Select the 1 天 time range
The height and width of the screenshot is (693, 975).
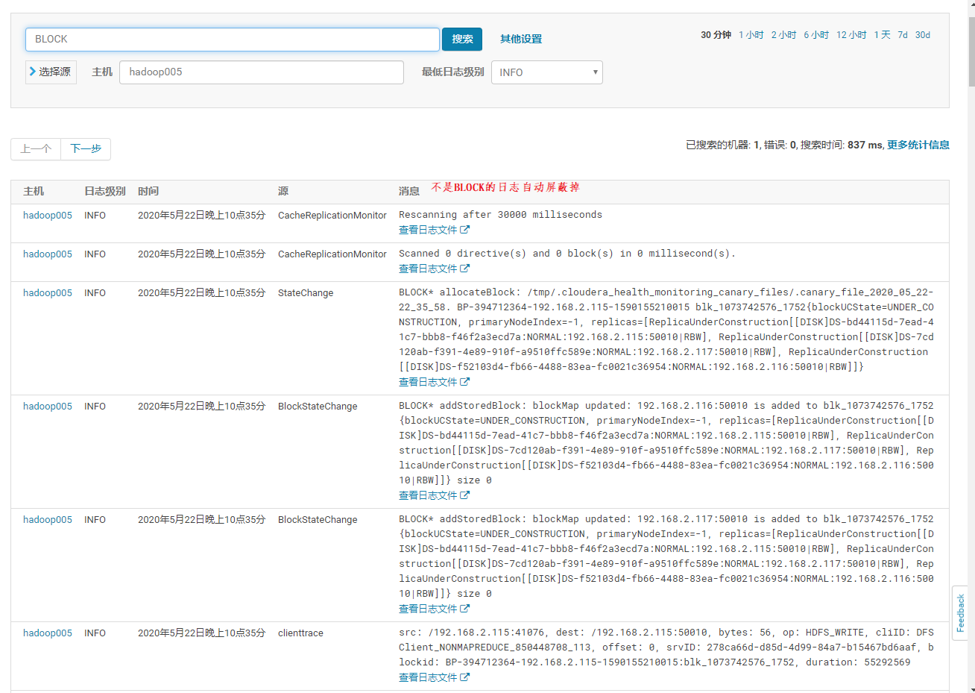[883, 35]
